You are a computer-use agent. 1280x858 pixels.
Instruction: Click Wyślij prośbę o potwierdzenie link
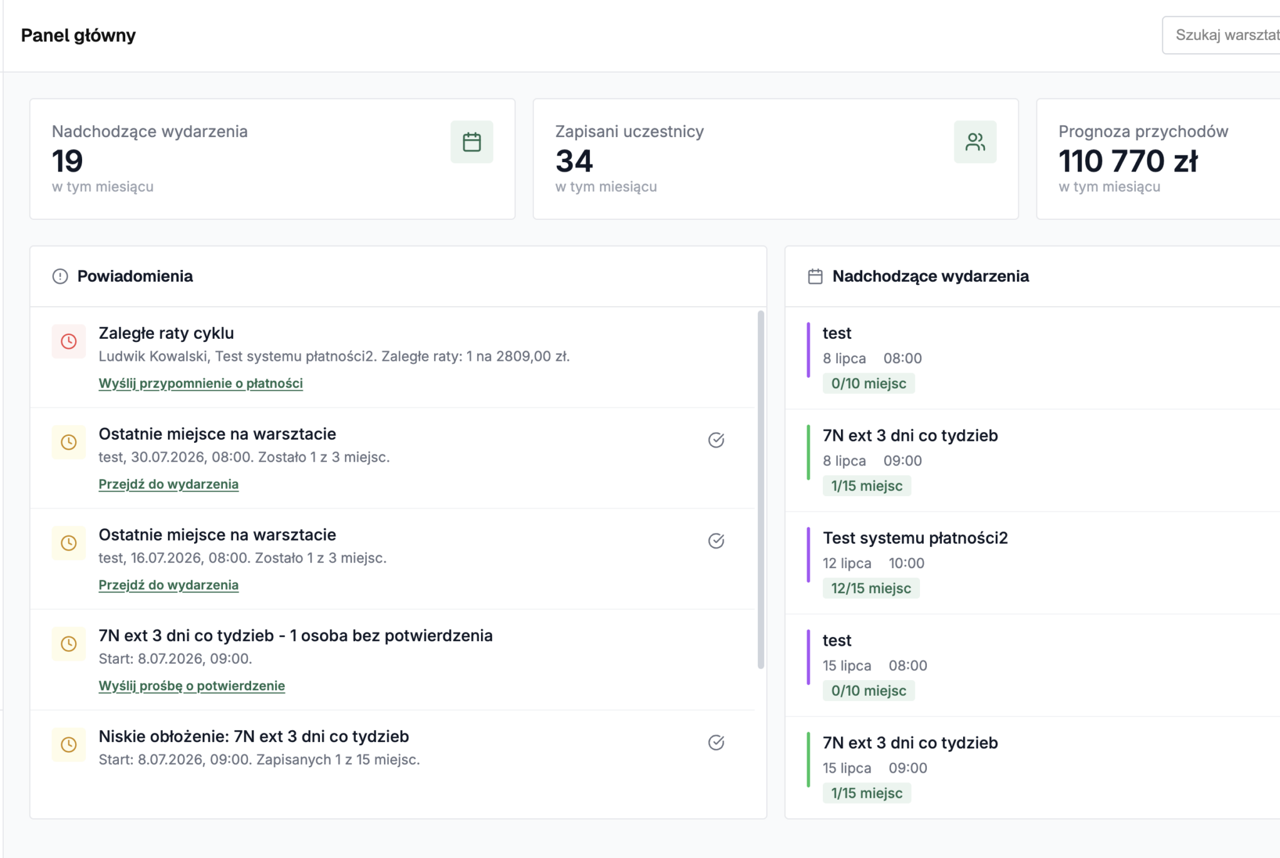tap(192, 686)
